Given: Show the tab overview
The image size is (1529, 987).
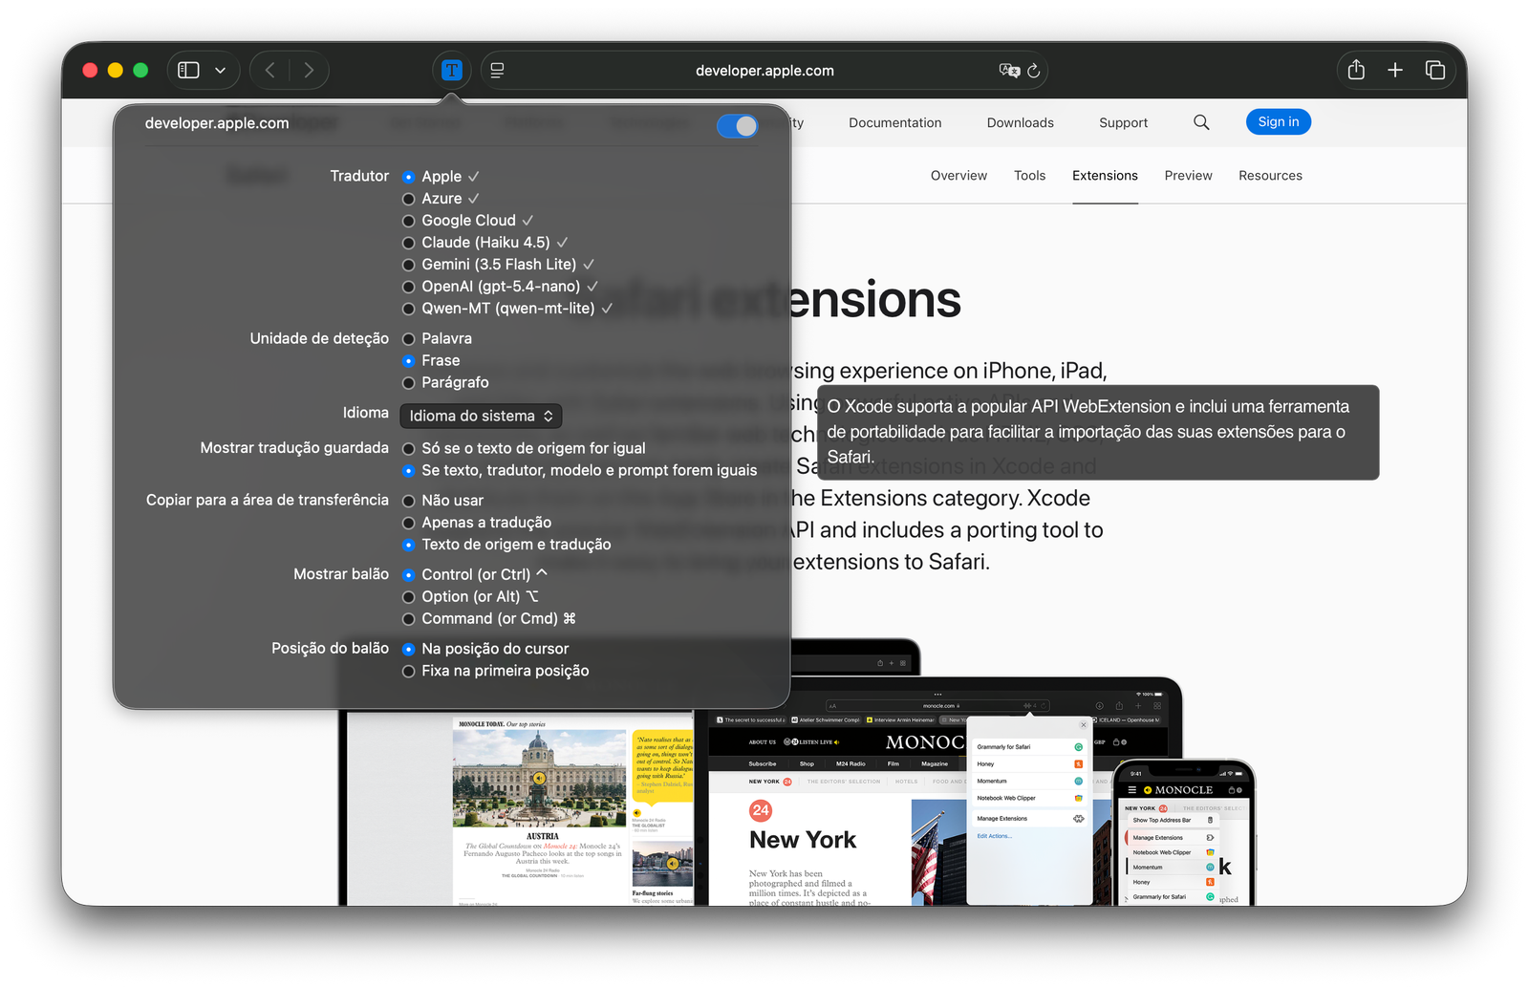Looking at the screenshot, I should (1434, 70).
